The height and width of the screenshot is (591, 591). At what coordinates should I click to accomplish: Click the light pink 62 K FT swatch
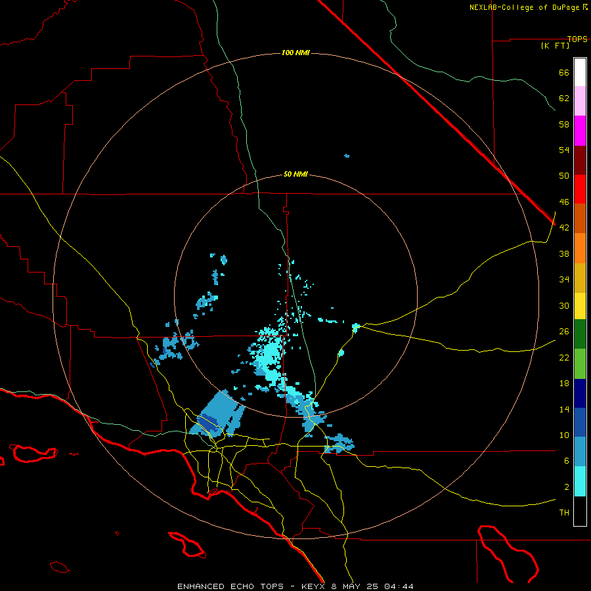(580, 101)
